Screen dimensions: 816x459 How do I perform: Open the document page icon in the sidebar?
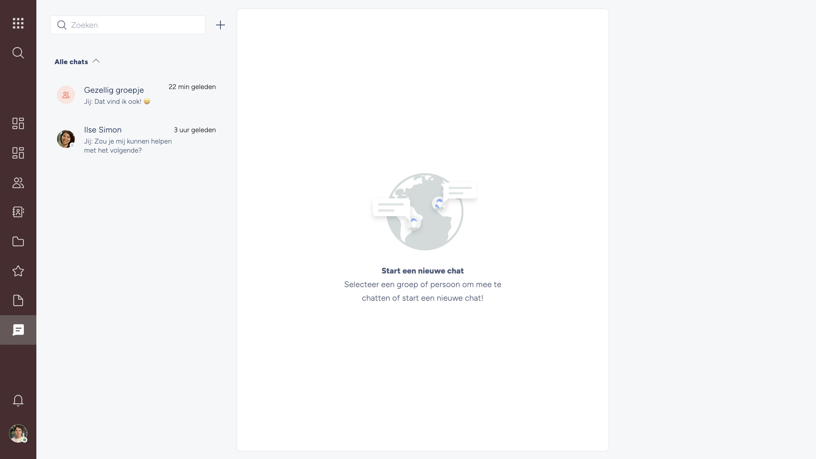click(18, 300)
